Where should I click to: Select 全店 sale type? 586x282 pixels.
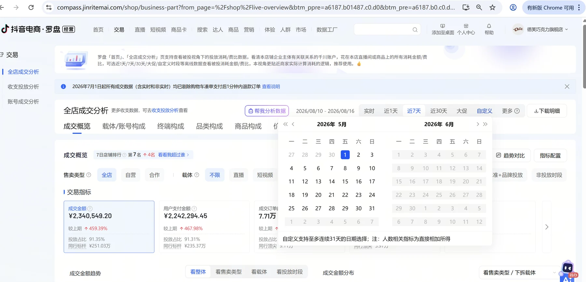point(107,175)
